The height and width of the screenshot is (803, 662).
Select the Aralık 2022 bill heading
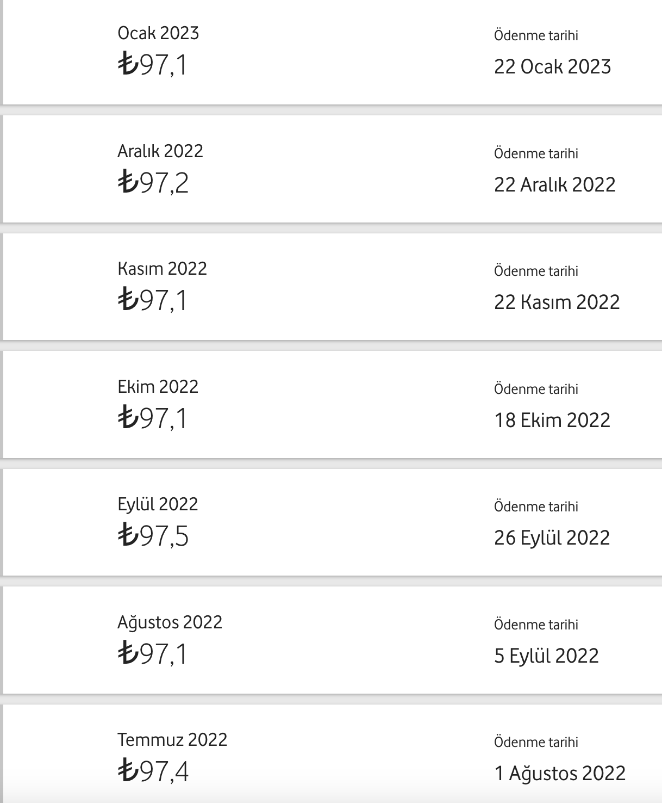(x=160, y=151)
